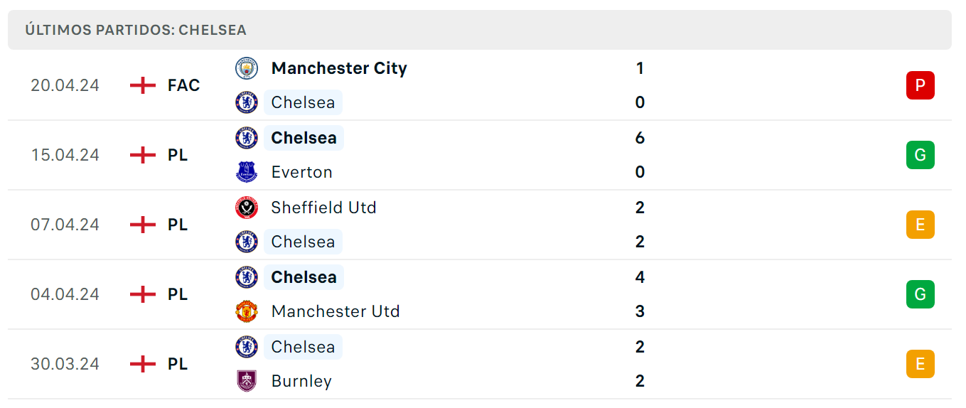Viewport: 966px width, 408px height.
Task: Click the Chelsea crest in the 20.04.24 match
Action: click(x=247, y=102)
